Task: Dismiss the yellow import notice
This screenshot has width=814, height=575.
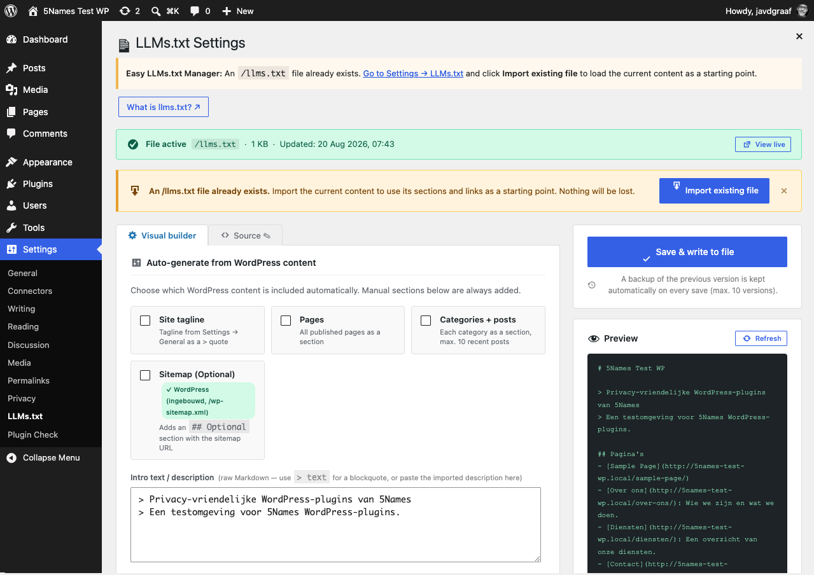Action: pos(784,191)
